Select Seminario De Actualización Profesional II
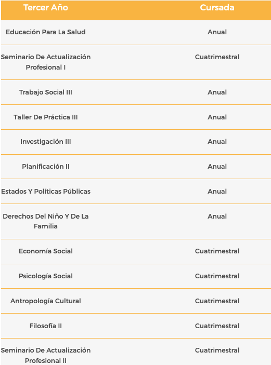Image resolution: width=271 pixels, height=365 pixels. tap(46, 356)
